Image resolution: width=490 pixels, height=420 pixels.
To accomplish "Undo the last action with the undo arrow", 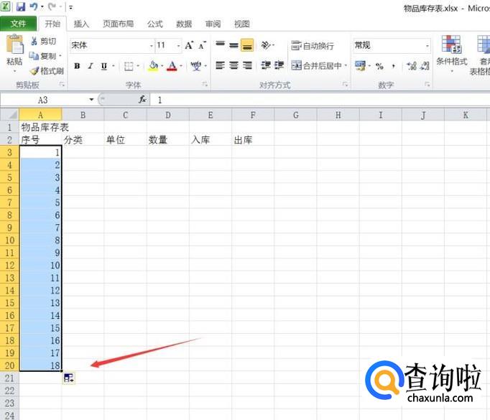I will tap(33, 6).
